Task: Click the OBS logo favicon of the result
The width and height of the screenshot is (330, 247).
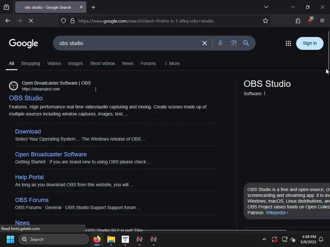Action: 14,86
